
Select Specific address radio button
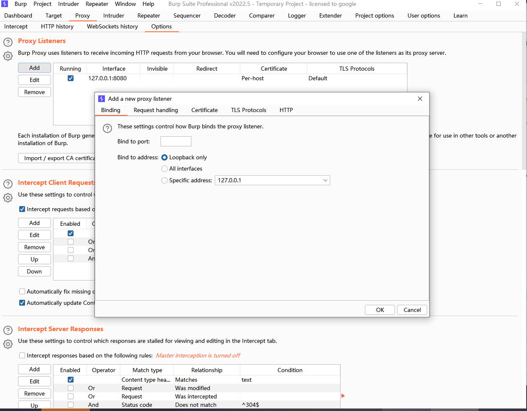click(x=164, y=181)
